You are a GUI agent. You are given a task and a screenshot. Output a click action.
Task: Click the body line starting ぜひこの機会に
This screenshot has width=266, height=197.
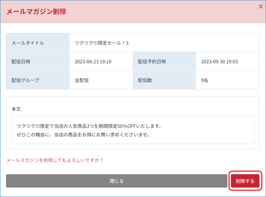tap(83, 135)
